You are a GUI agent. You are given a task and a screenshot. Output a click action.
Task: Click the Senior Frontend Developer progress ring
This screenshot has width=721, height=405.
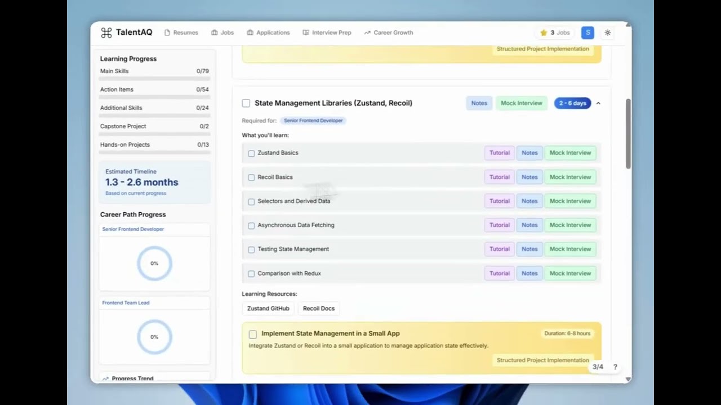point(154,263)
